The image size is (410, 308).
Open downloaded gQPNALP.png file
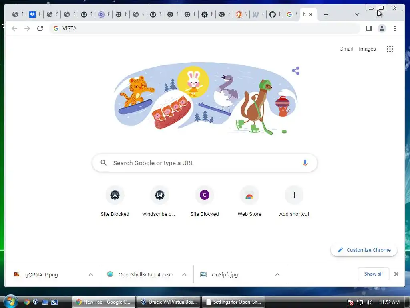click(41, 274)
